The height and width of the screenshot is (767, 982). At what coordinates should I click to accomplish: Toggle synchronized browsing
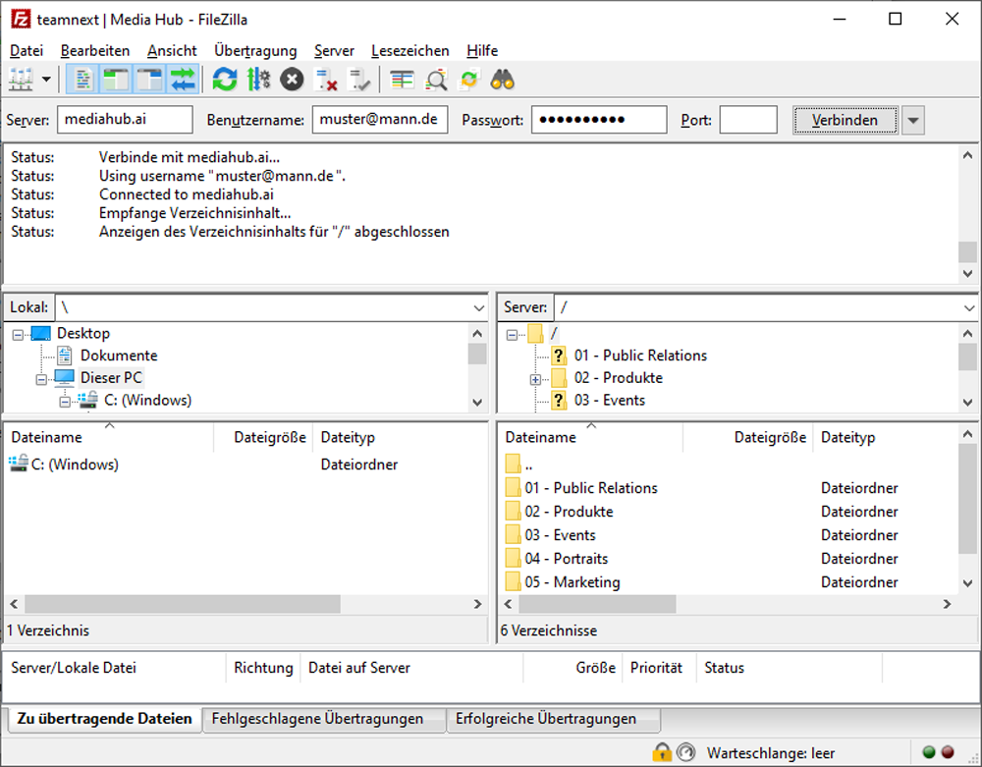(x=467, y=80)
